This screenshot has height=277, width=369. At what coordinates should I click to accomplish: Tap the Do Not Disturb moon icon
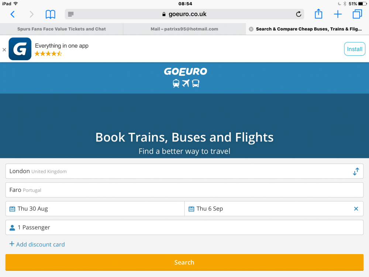339,4
